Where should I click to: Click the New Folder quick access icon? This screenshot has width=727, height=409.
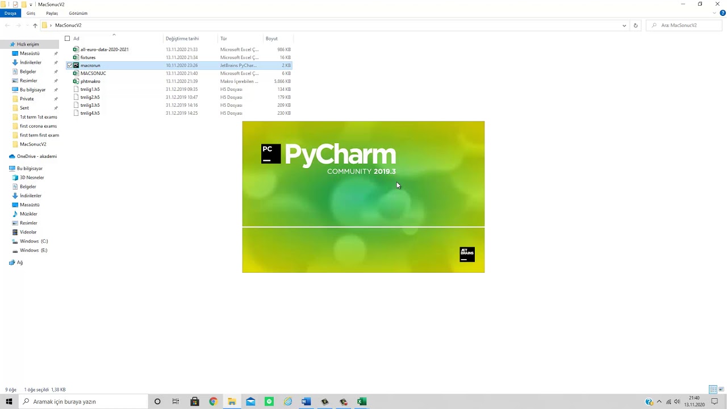point(23,5)
